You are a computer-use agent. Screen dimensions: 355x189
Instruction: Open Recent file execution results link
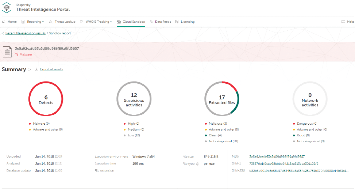26,33
